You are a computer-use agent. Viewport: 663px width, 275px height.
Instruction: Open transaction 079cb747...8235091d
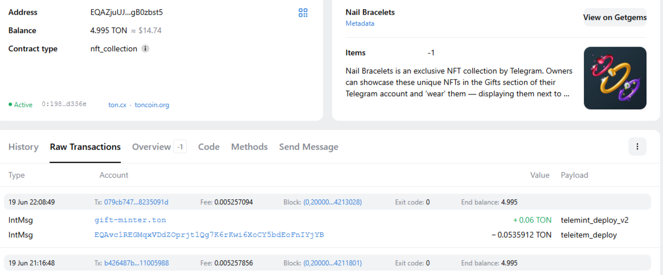point(136,202)
